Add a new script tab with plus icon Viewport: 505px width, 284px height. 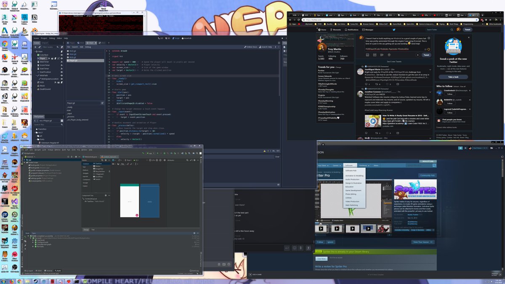(x=109, y=43)
